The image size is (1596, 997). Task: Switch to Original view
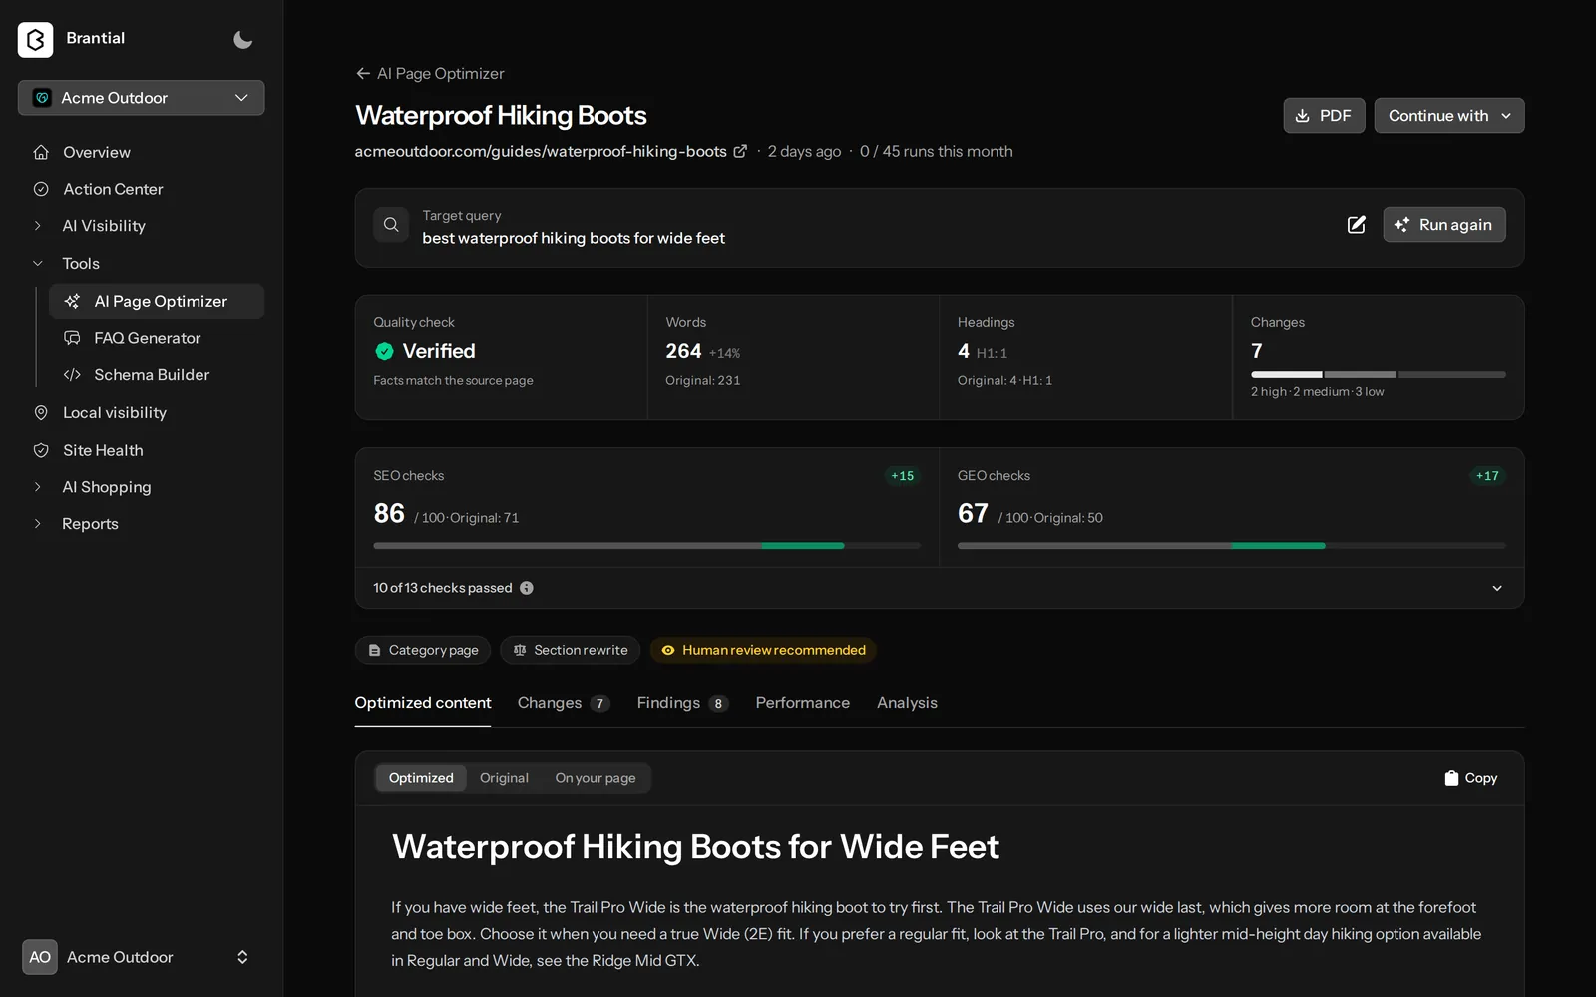point(504,778)
